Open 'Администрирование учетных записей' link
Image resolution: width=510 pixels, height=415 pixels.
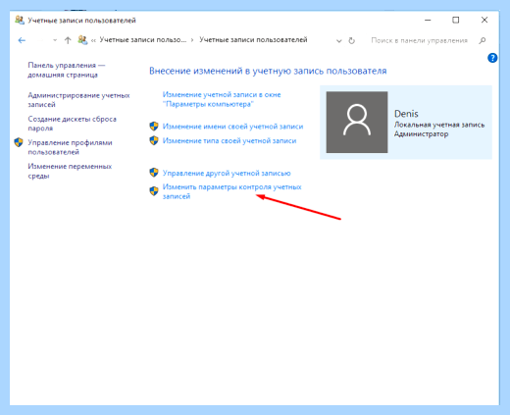tap(78, 100)
